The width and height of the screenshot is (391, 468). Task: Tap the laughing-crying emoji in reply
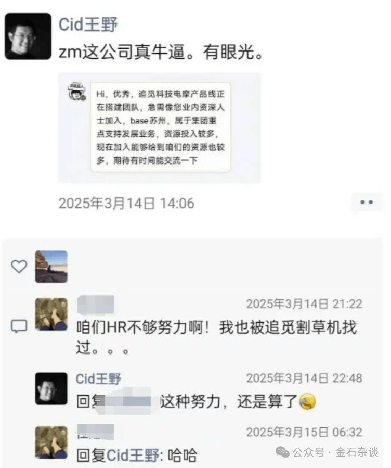tap(308, 401)
